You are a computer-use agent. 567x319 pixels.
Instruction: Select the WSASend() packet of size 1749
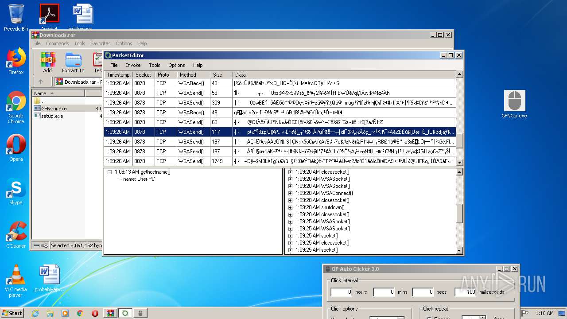(280, 161)
